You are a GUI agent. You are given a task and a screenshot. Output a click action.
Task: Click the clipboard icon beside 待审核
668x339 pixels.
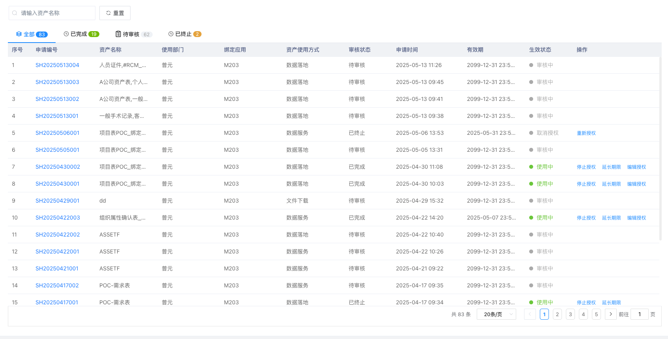(118, 34)
